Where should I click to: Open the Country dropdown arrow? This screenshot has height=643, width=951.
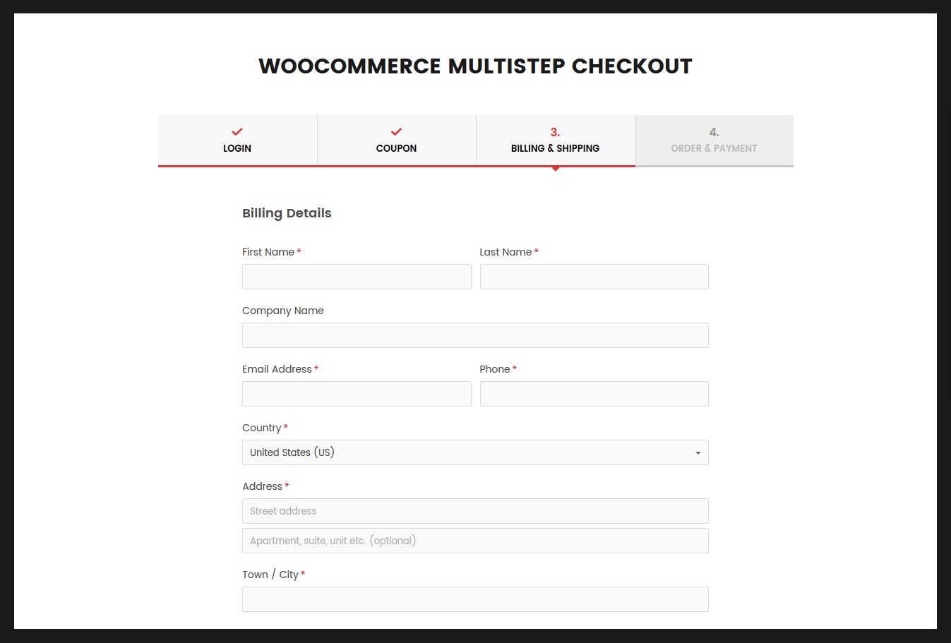pos(698,452)
